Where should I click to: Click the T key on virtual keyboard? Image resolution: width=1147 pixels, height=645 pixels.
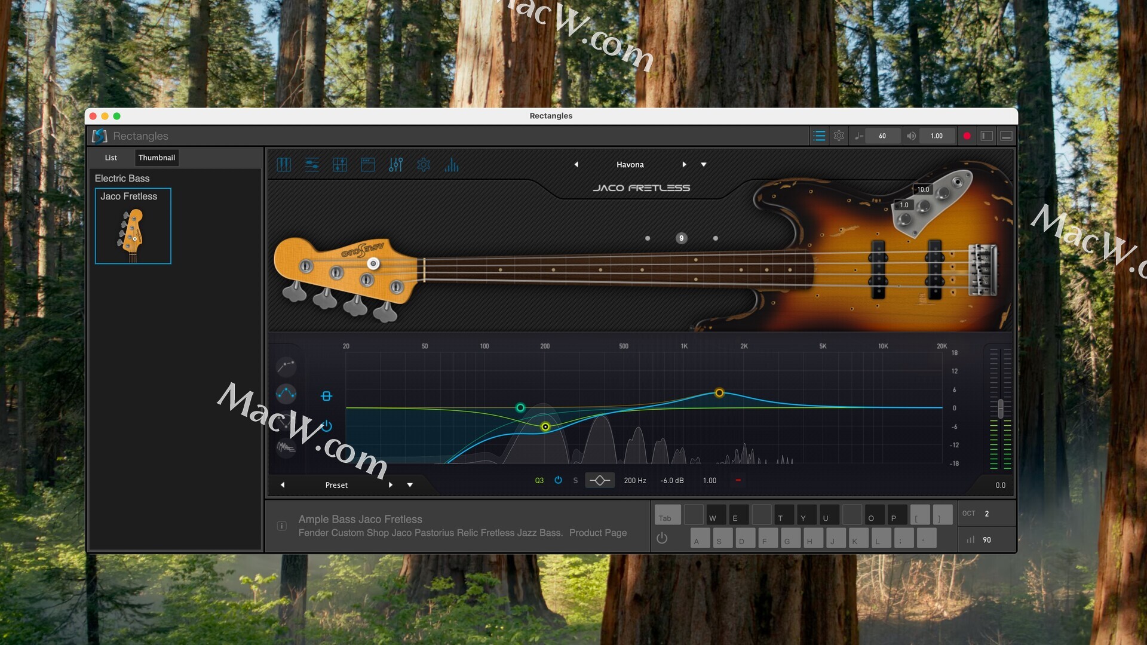784,515
